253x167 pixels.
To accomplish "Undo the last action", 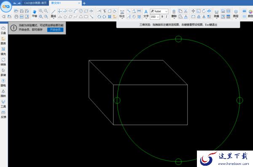I will coord(15,3).
